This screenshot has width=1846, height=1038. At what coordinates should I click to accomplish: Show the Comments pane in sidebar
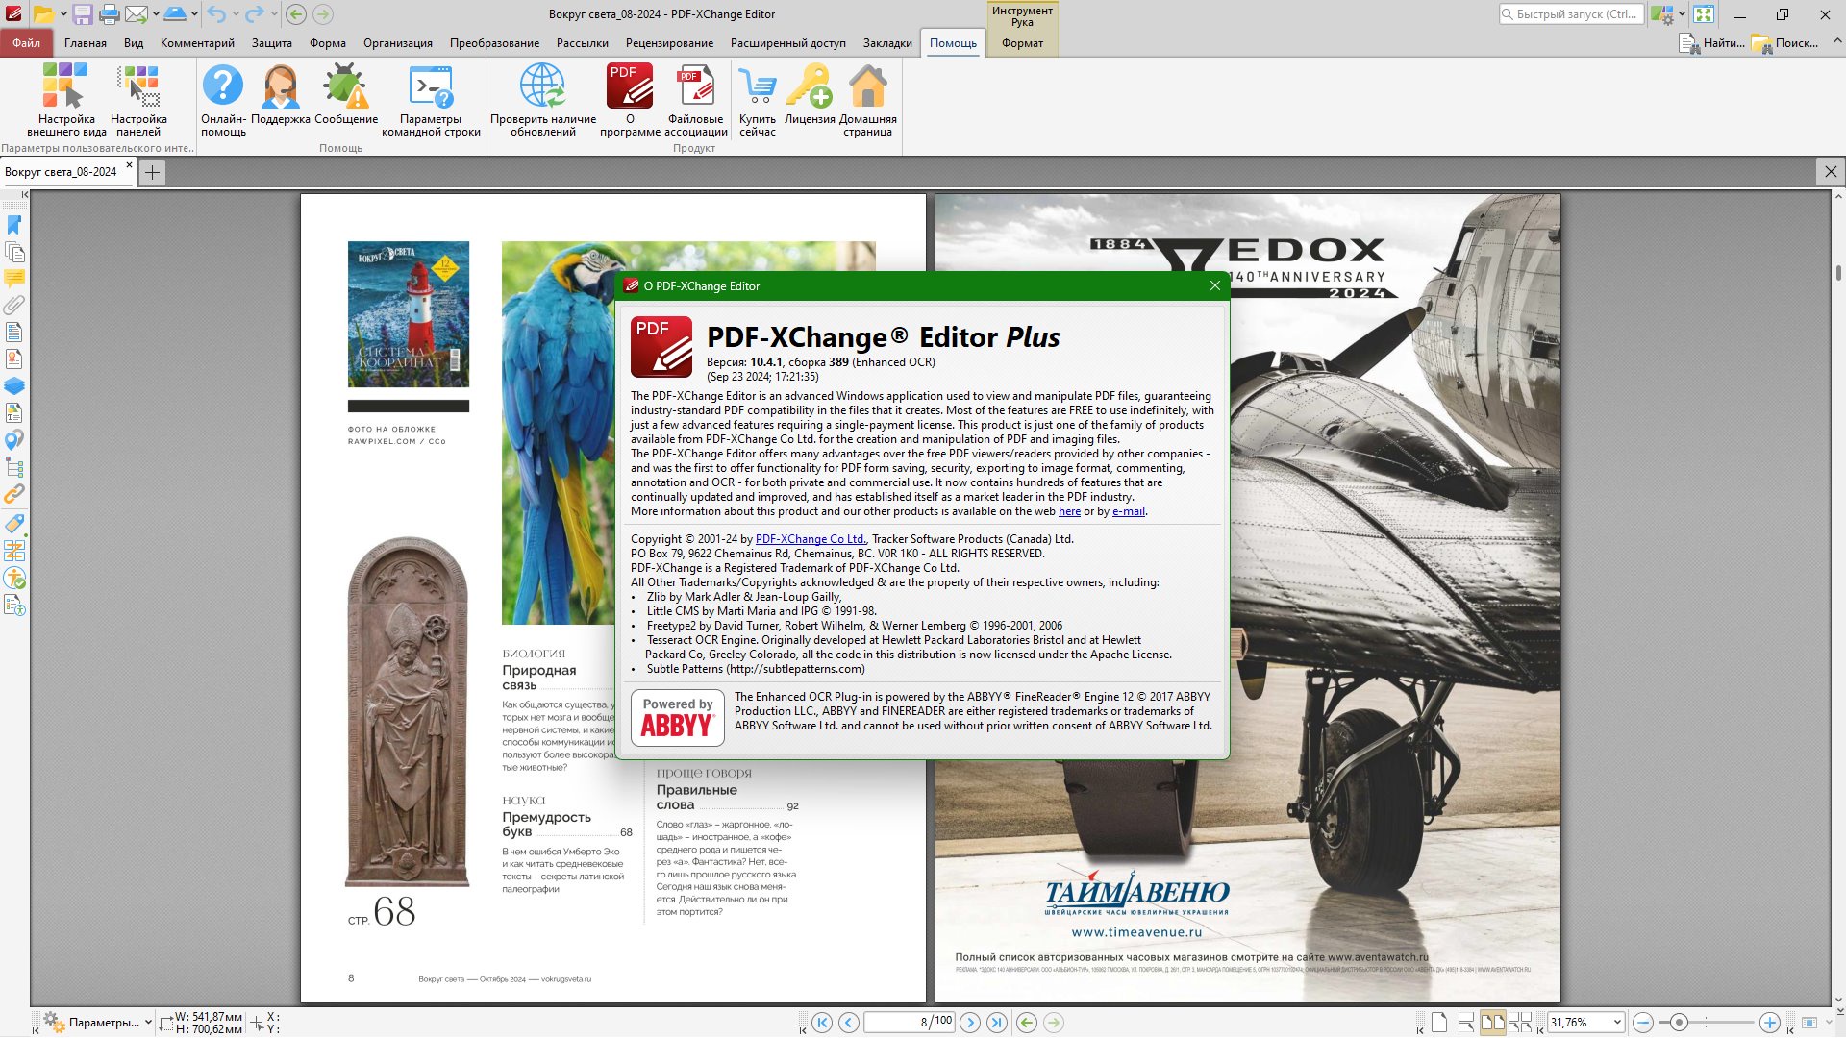[x=14, y=279]
